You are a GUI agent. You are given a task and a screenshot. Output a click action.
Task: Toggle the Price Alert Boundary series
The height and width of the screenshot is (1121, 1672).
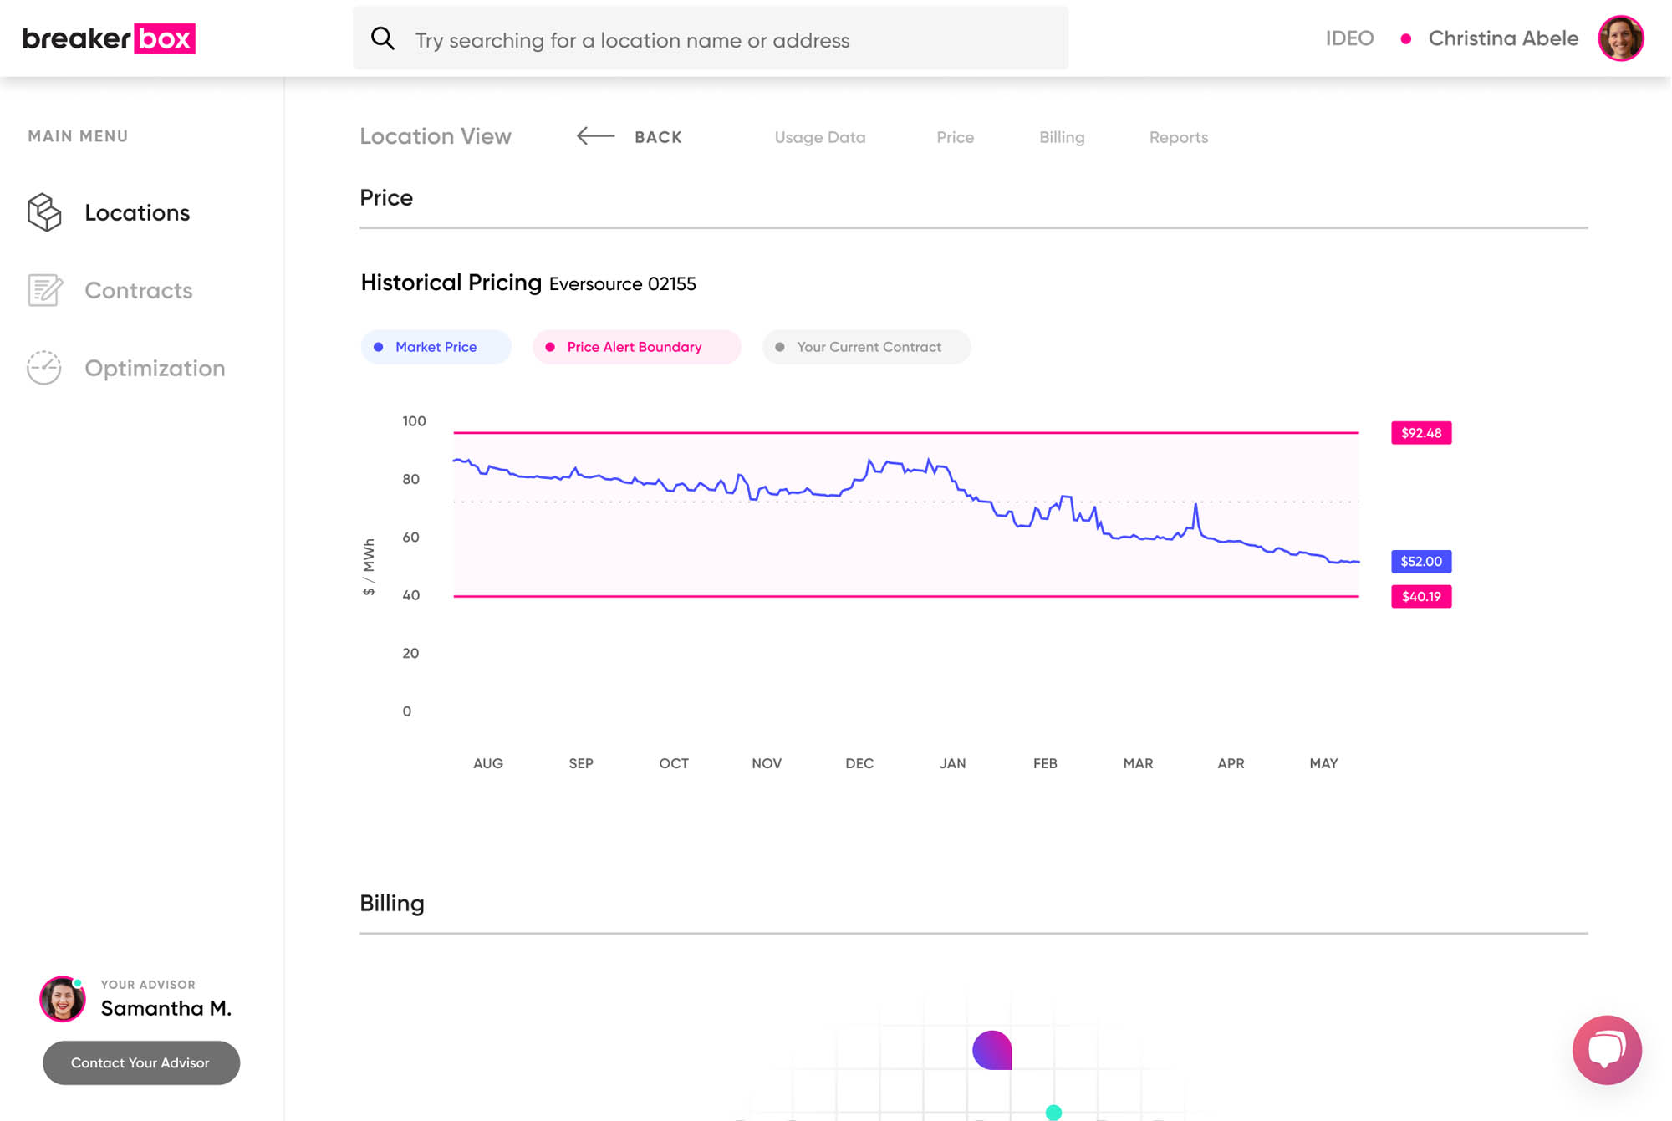635,347
